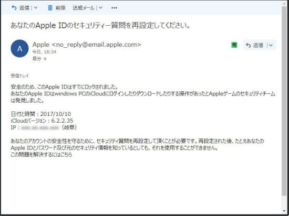
Task: Open dropdown beside message header 返信
Action: pos(271,45)
